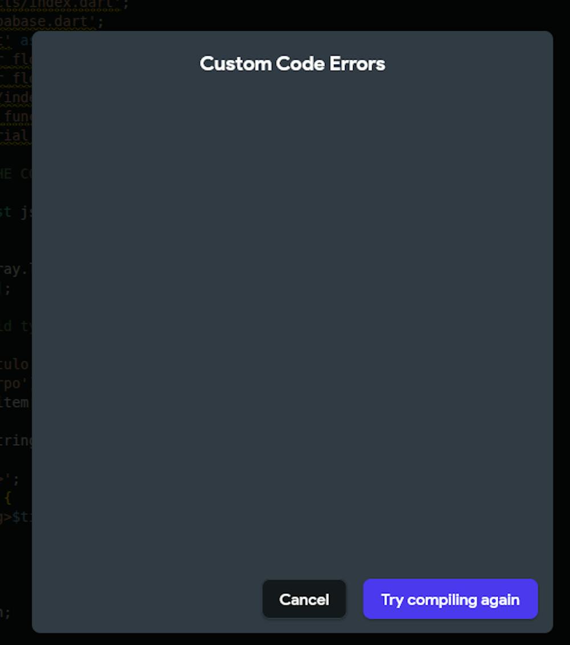Viewport: 570px width, 645px height.
Task: Click the Cancel button
Action: tap(304, 599)
